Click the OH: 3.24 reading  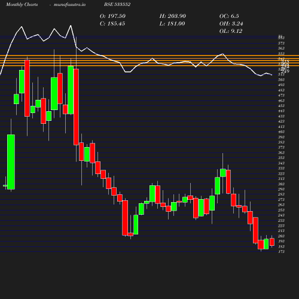pos(231,24)
